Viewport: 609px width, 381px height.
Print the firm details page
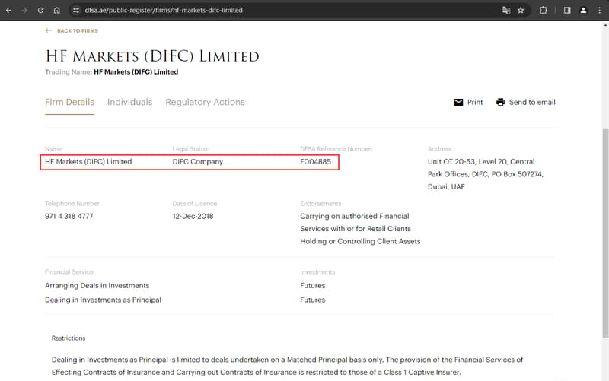point(468,102)
